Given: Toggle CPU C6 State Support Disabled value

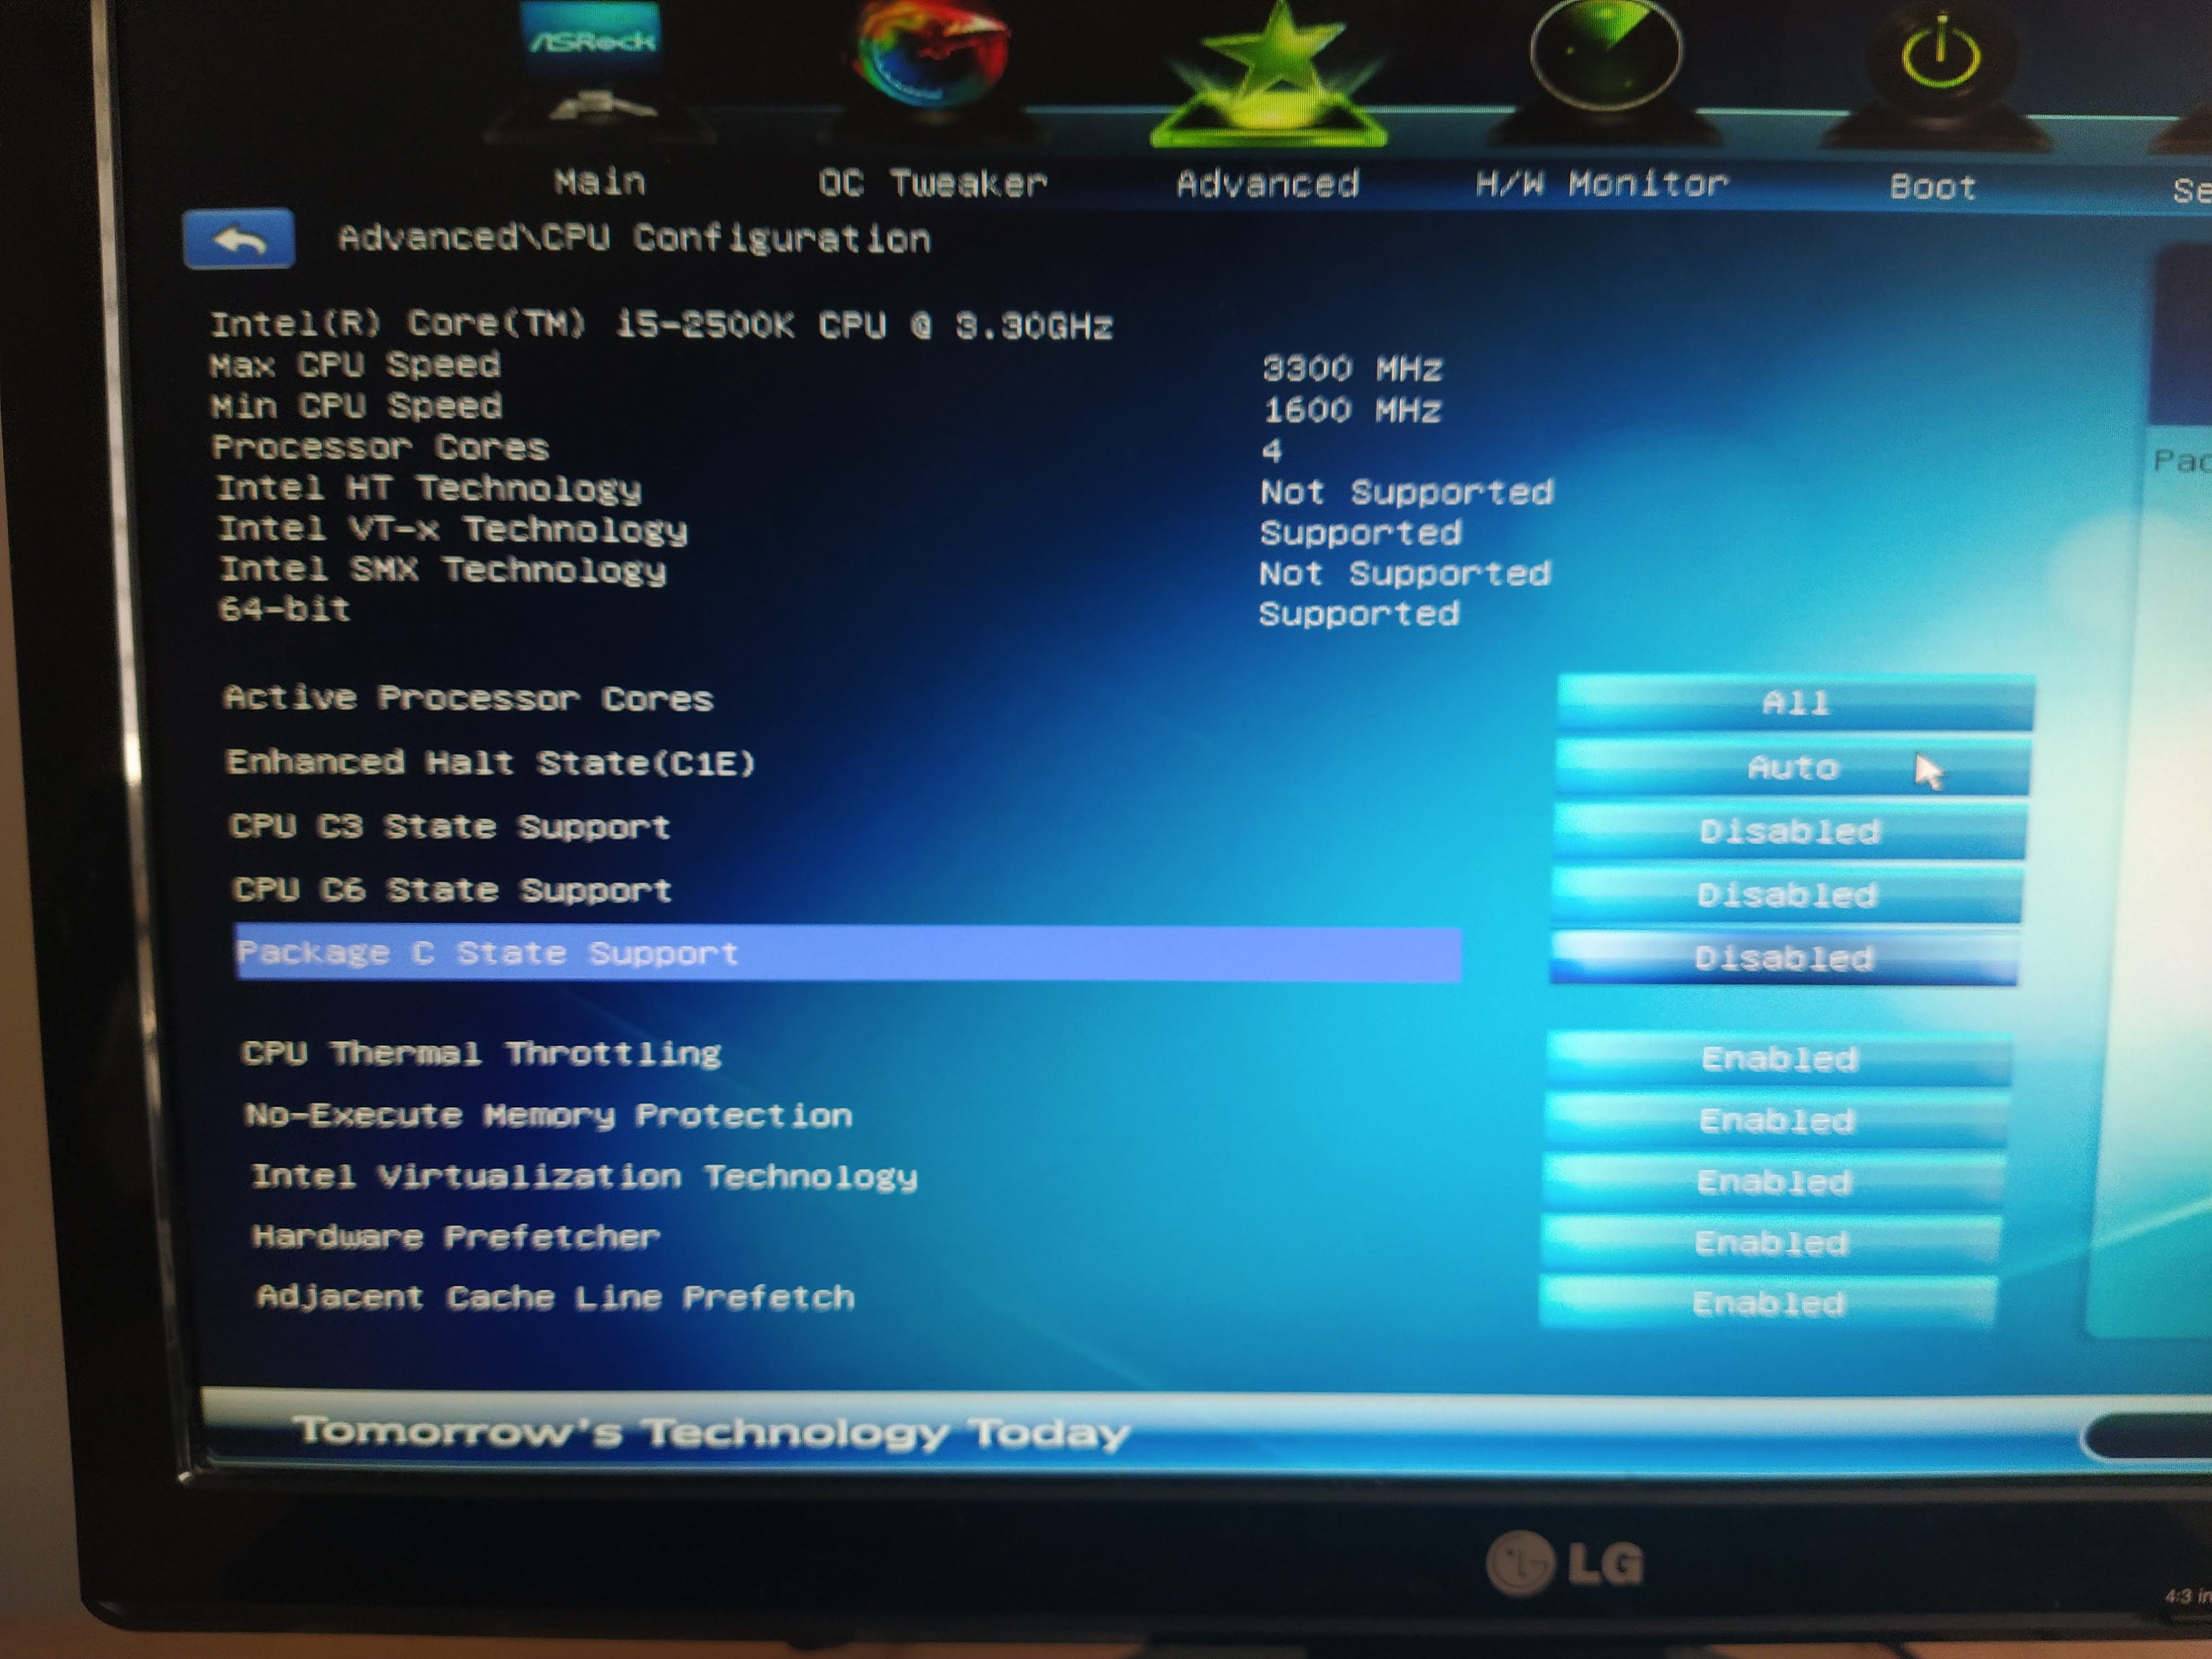Looking at the screenshot, I should pos(1787,895).
